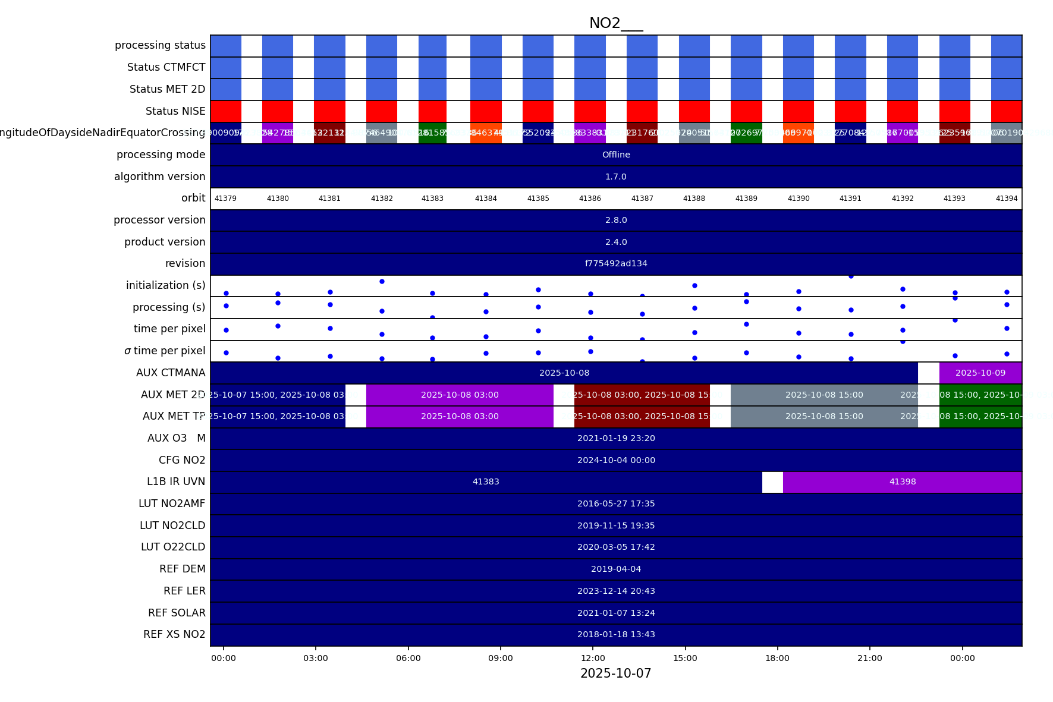1053x702 pixels.
Task: Click the 06:00 time axis label
Action: tap(408, 658)
